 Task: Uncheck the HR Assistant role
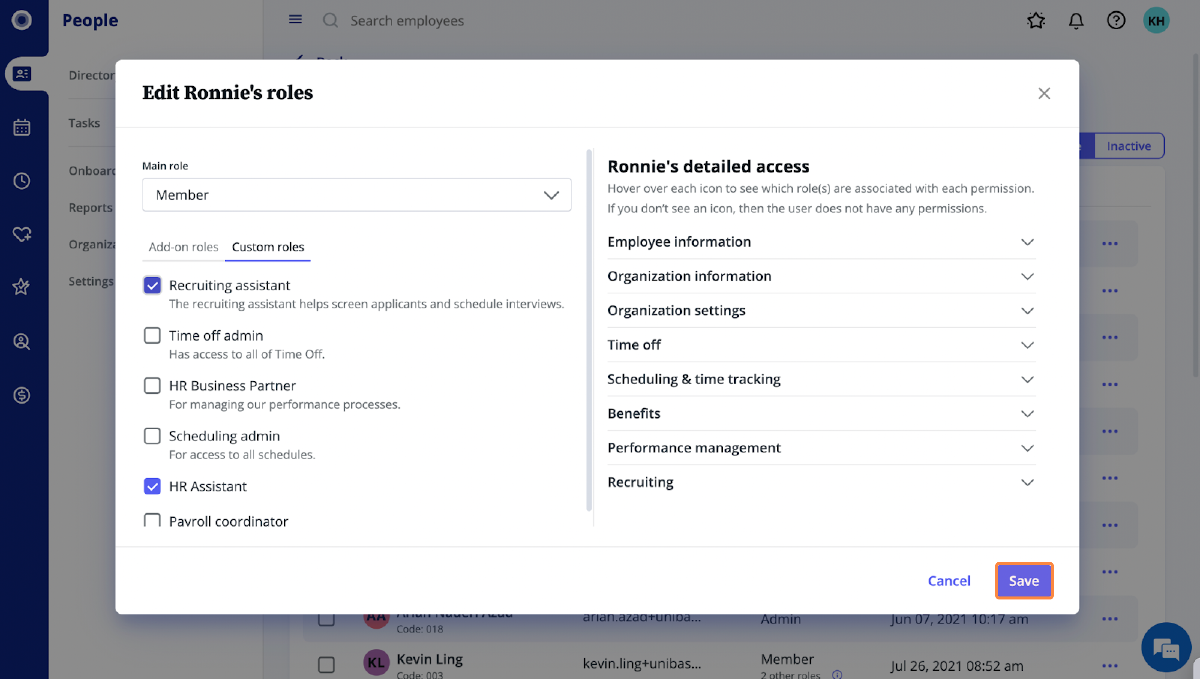(152, 486)
